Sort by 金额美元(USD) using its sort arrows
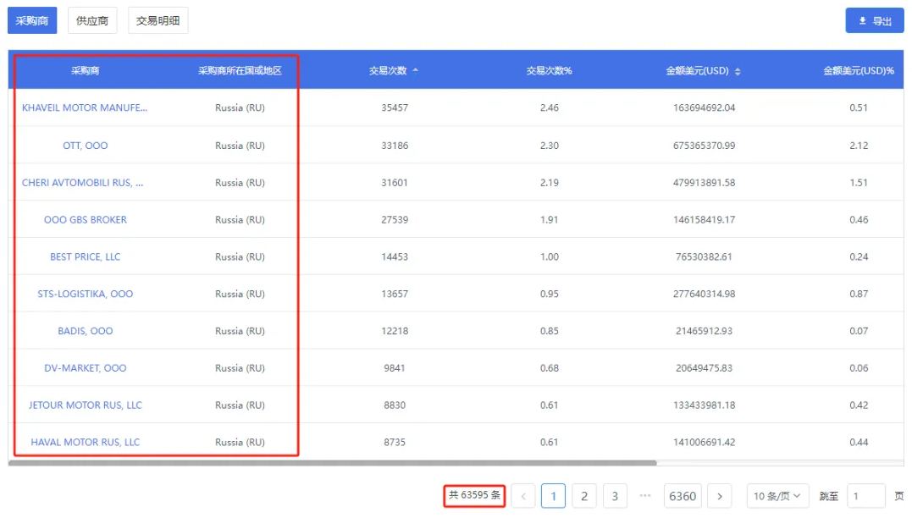 pyautogui.click(x=738, y=71)
